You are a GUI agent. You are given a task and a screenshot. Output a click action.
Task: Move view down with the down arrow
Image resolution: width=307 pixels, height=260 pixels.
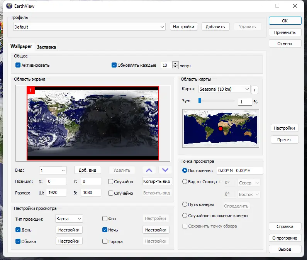(x=165, y=170)
